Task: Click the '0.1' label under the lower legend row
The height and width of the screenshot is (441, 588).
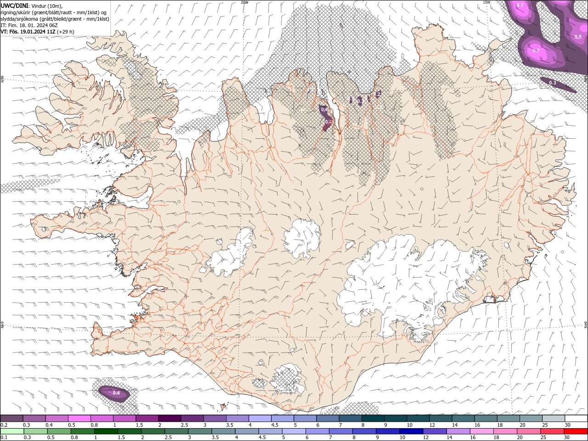Action: click(x=4, y=438)
